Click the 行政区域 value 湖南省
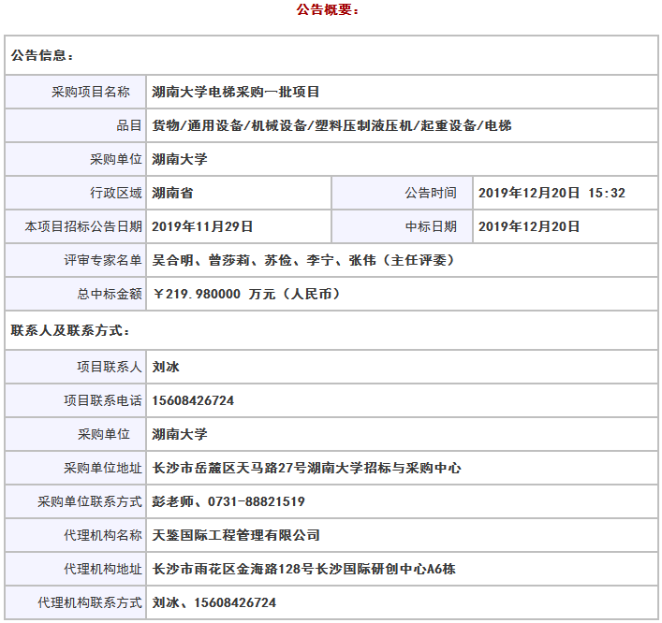Screen dimensions: 662x623 172,193
